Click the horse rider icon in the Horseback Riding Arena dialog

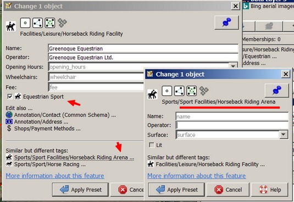click(x=152, y=94)
